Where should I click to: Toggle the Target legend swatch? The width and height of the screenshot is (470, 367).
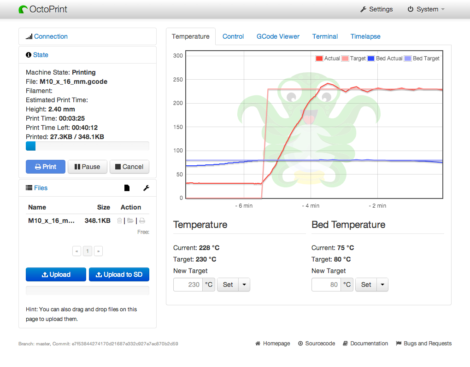(x=345, y=58)
